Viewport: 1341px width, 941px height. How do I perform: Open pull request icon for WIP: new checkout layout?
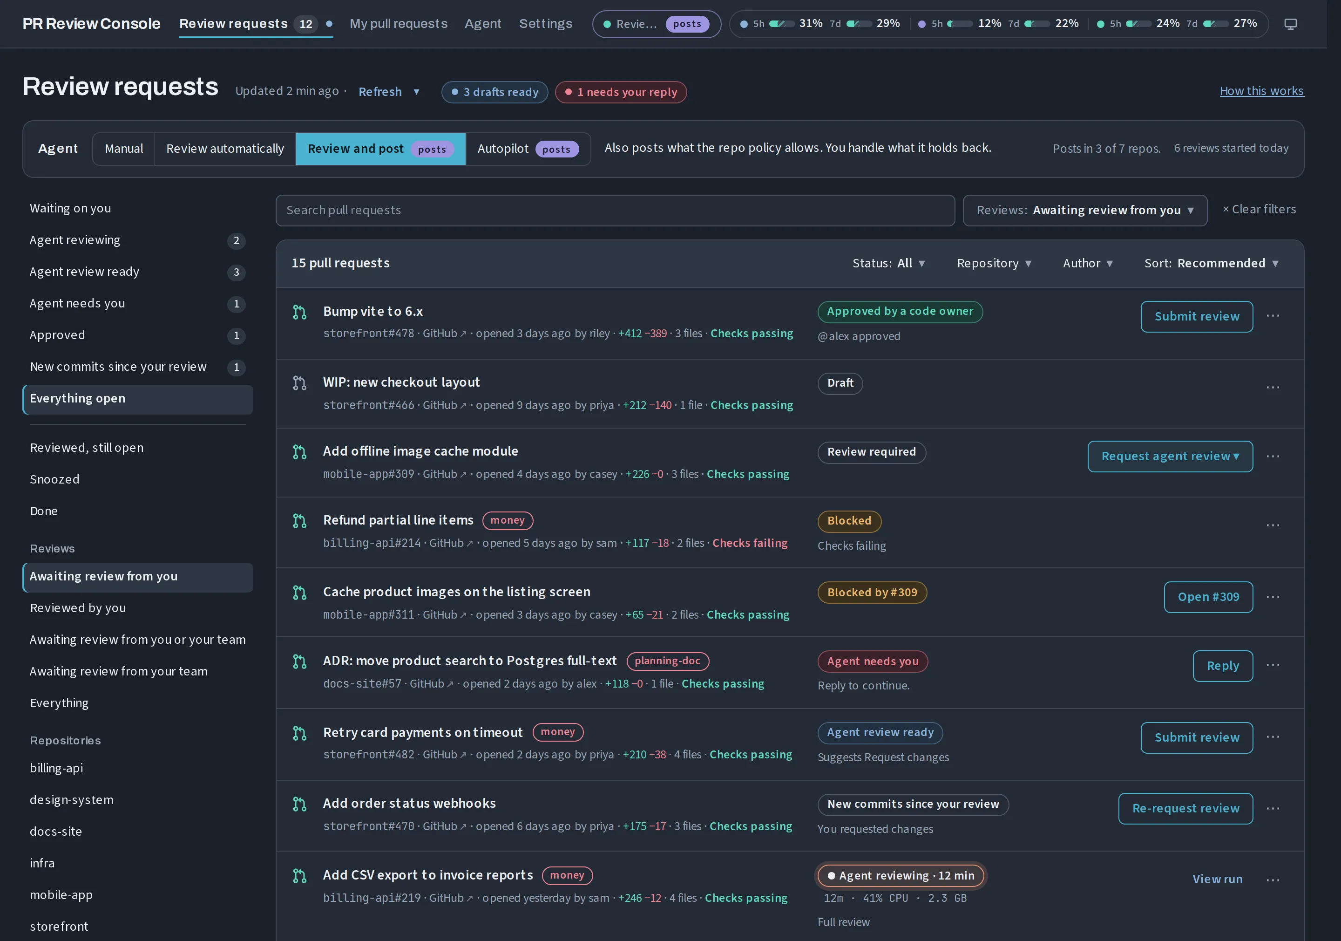[x=299, y=383]
